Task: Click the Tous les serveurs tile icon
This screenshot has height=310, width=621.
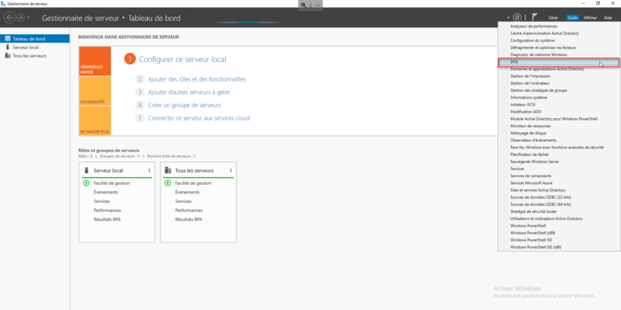Action: 168,170
